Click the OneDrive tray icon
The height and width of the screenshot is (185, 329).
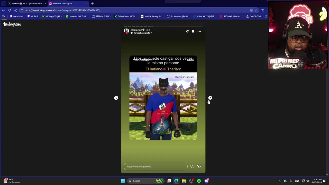[285, 181]
